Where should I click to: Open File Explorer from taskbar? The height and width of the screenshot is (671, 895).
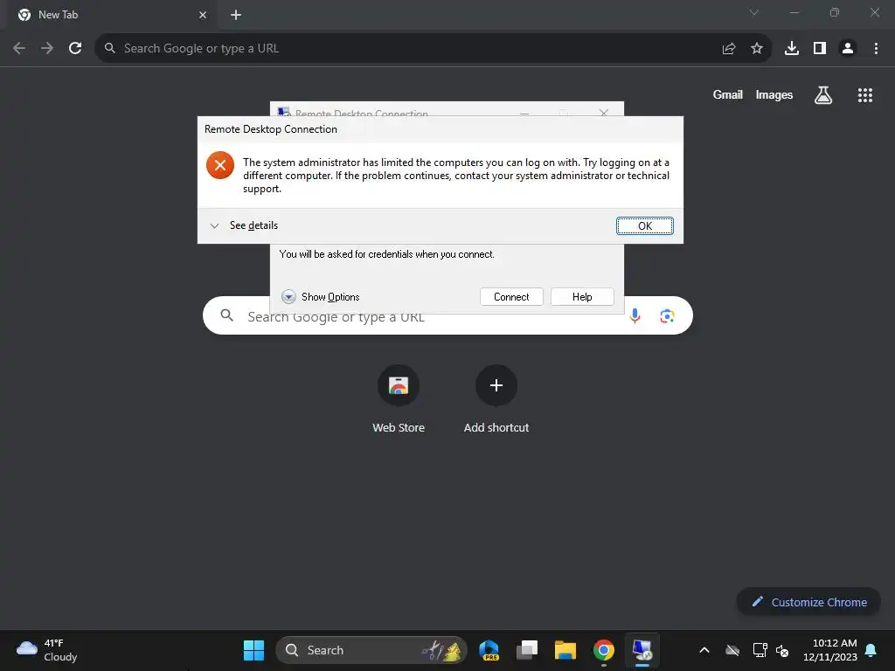coord(565,650)
